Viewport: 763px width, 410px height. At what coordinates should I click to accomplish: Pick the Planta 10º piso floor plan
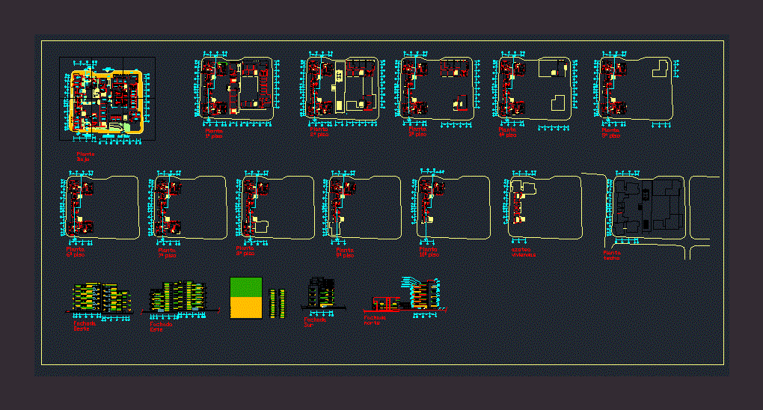click(453, 206)
